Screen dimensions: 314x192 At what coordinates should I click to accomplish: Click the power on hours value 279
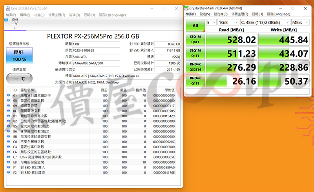[168, 70]
